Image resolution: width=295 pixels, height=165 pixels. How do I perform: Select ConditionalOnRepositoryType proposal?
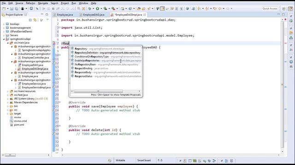coord(106,56)
